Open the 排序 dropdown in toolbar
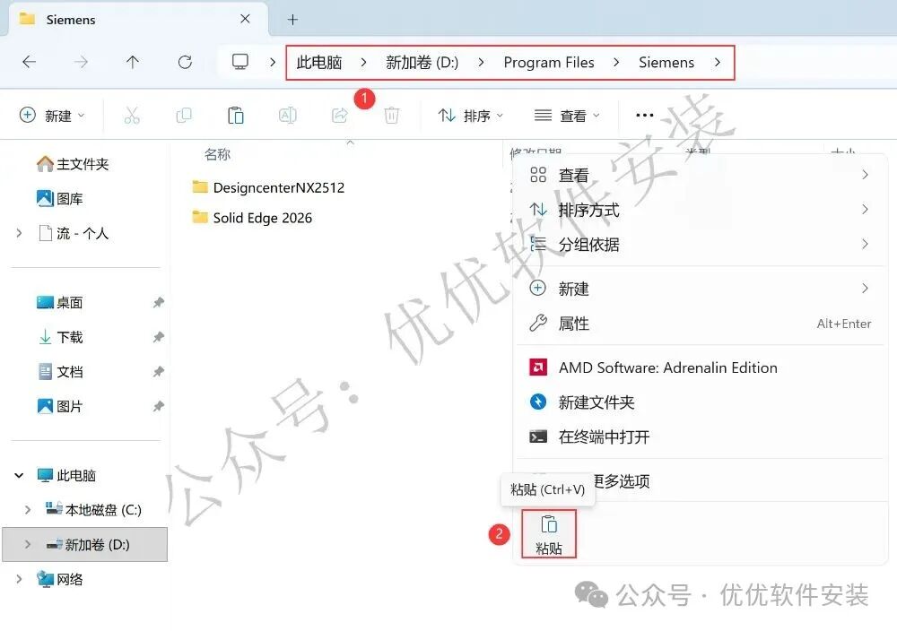Screen dimensions: 897x631 (471, 116)
